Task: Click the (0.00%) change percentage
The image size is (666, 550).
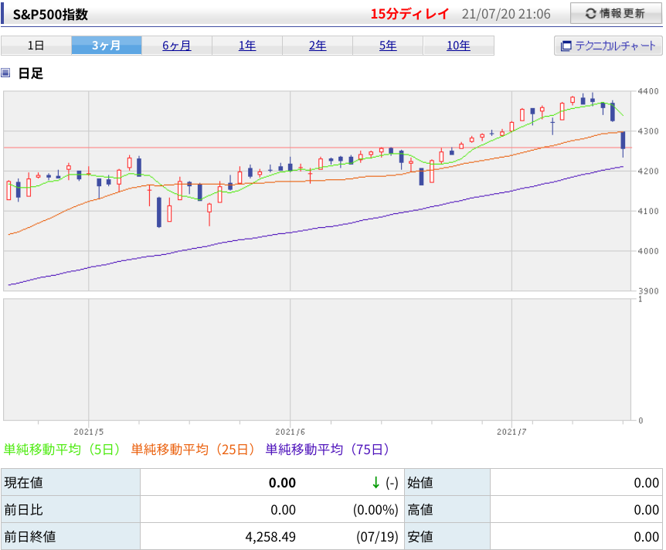Action: 375,510
